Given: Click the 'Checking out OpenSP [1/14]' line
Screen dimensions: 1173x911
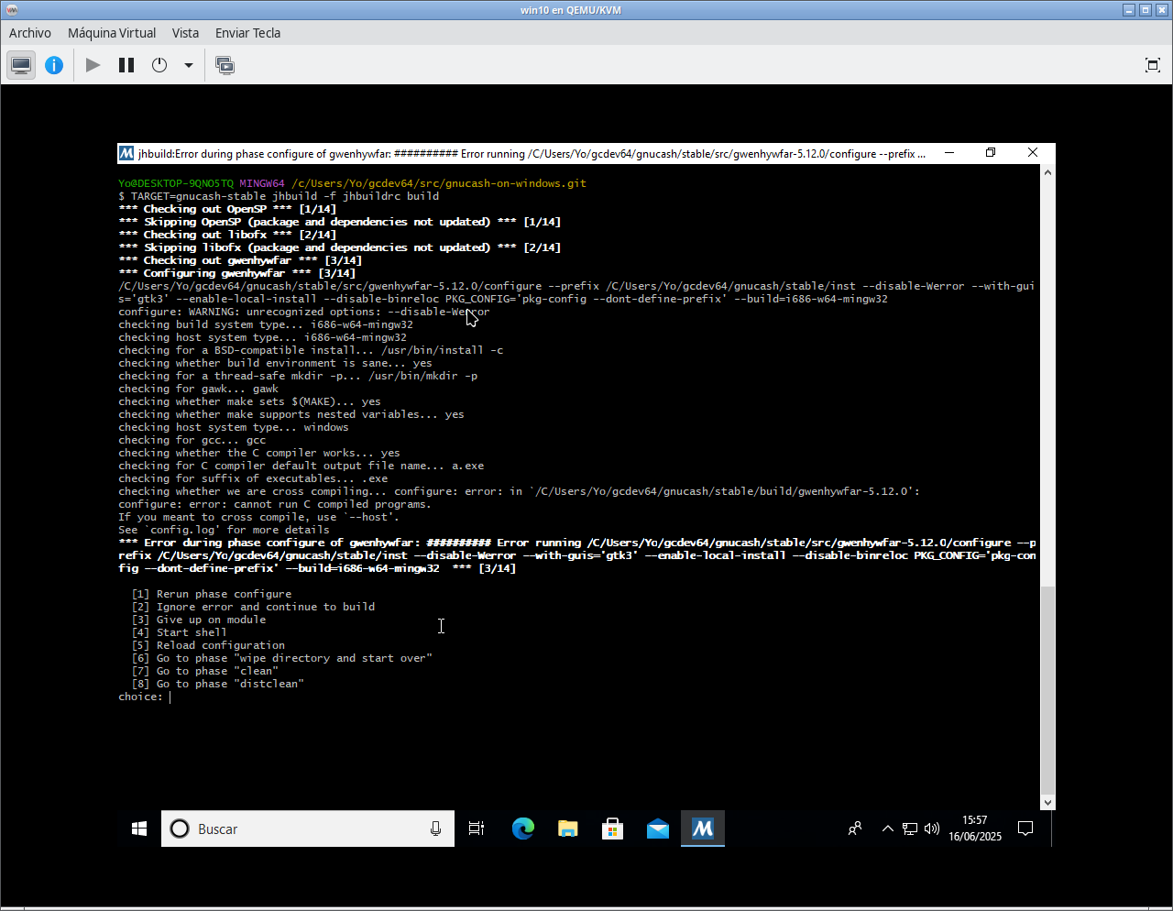Looking at the screenshot, I should pos(227,209).
